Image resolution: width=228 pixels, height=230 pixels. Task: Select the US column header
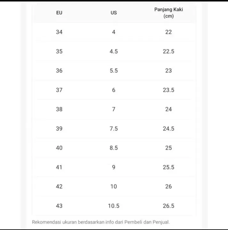(x=114, y=13)
